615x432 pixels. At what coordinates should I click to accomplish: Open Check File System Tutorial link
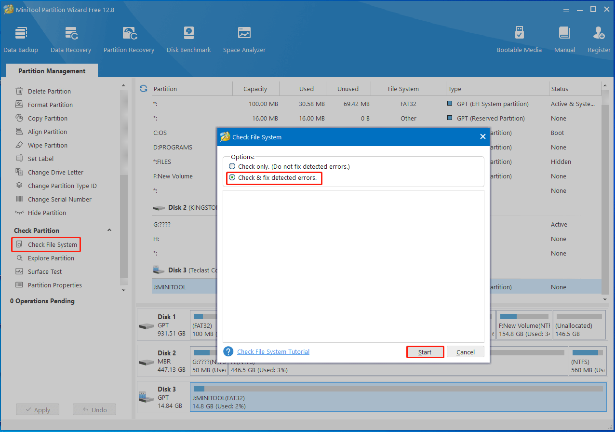[273, 351]
